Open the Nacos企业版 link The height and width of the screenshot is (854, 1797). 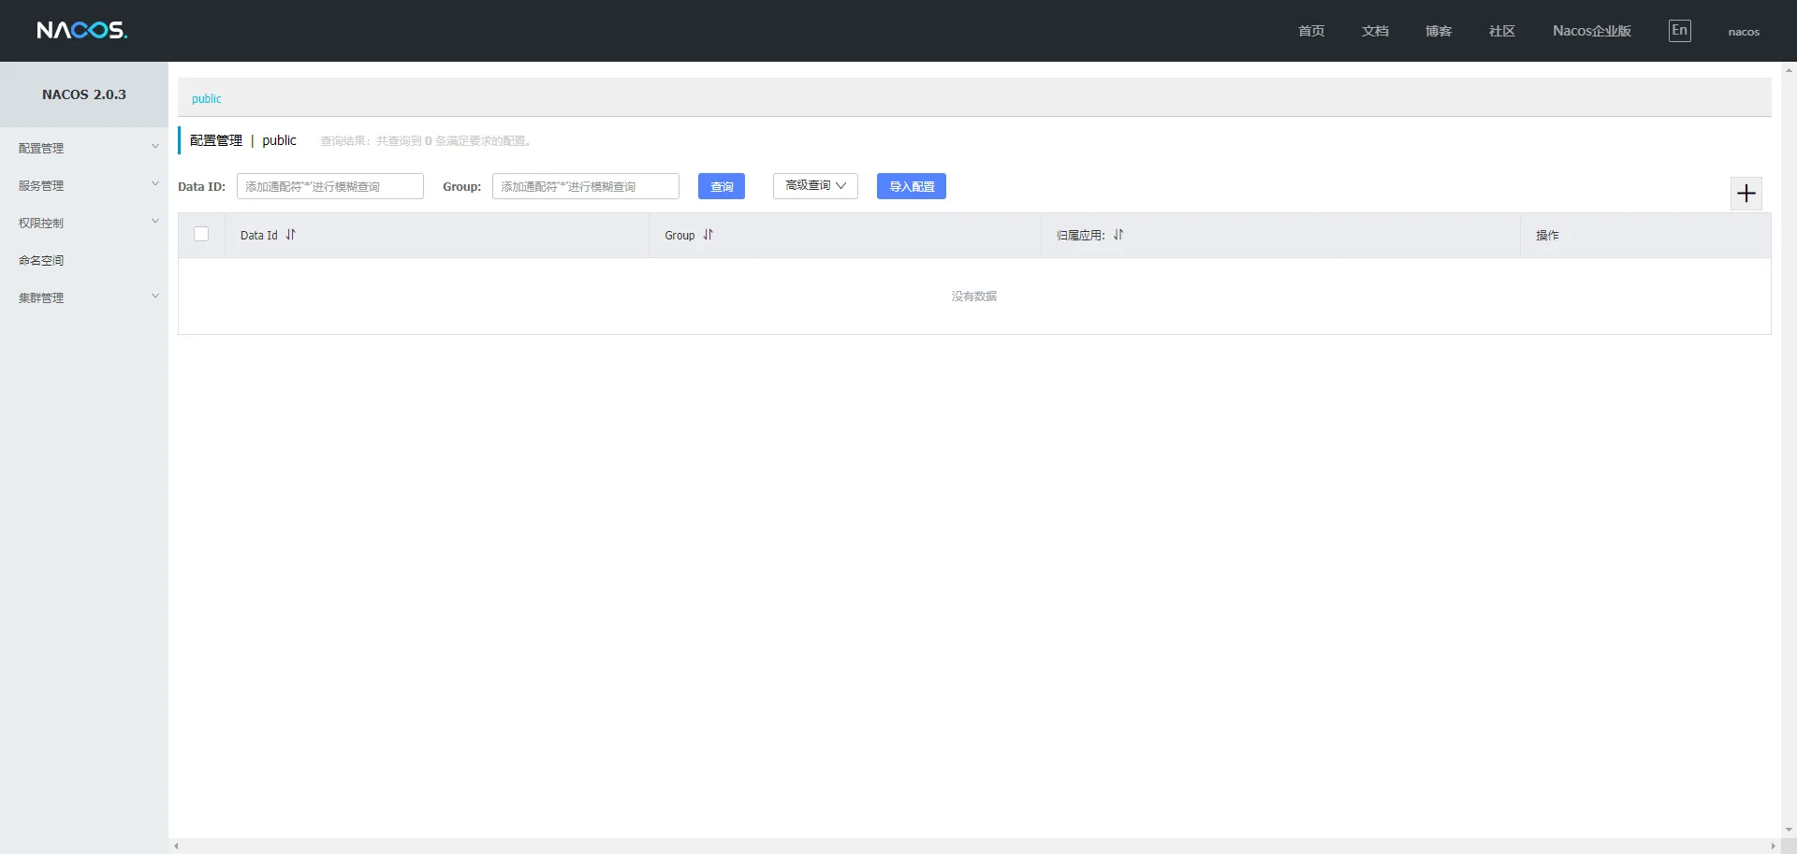1591,31
